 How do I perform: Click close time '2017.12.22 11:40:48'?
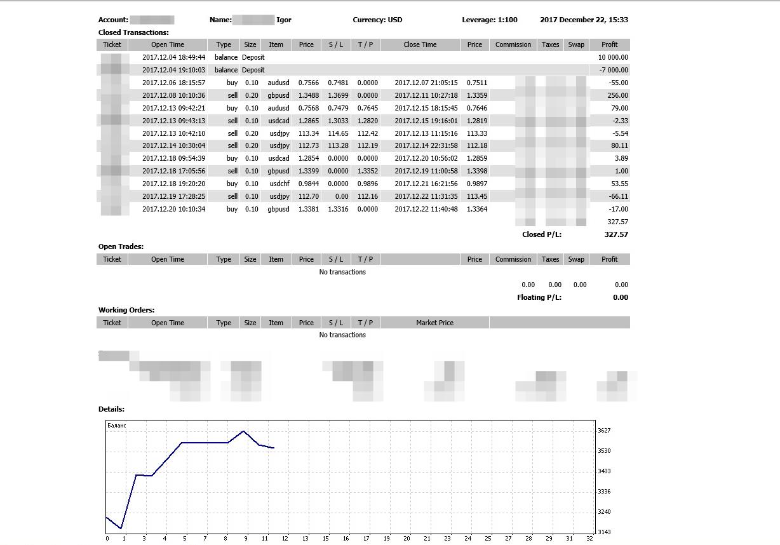pyautogui.click(x=426, y=209)
